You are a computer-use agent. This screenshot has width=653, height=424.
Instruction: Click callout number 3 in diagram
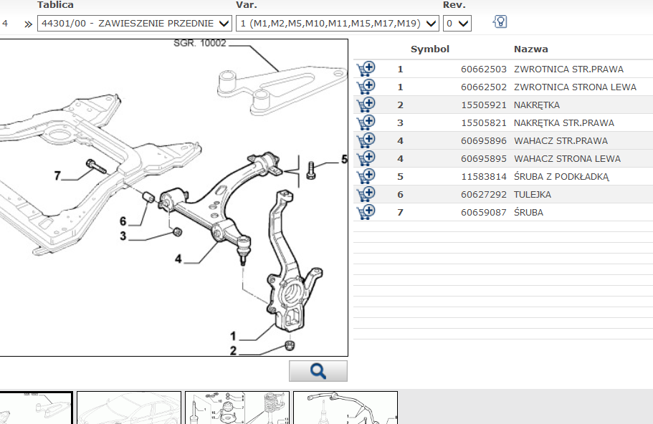tap(123, 236)
